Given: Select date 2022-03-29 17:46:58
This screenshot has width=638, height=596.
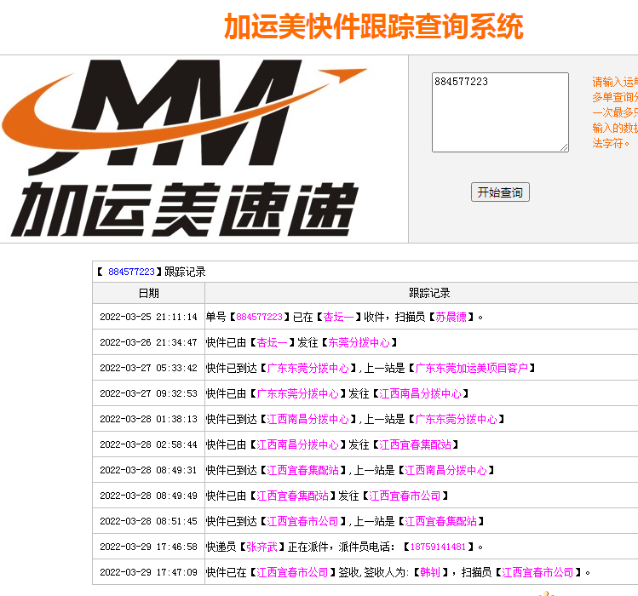Looking at the screenshot, I should (x=148, y=547).
